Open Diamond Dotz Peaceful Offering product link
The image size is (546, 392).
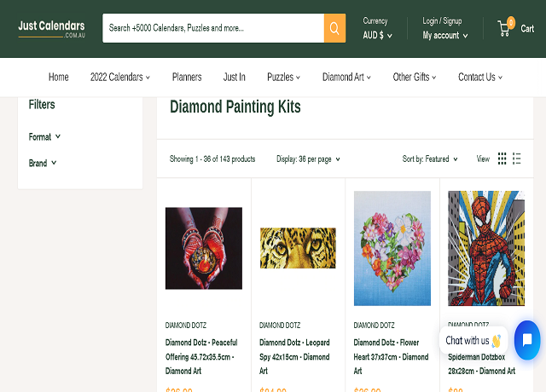tap(202, 356)
